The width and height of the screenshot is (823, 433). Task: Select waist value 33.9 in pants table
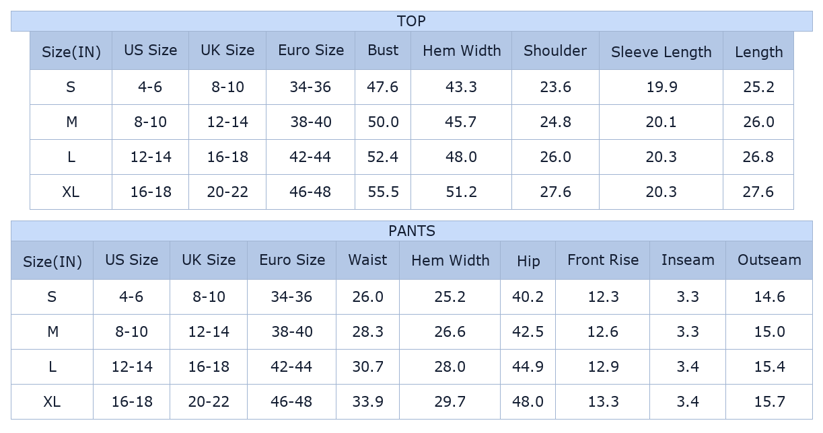(x=367, y=401)
